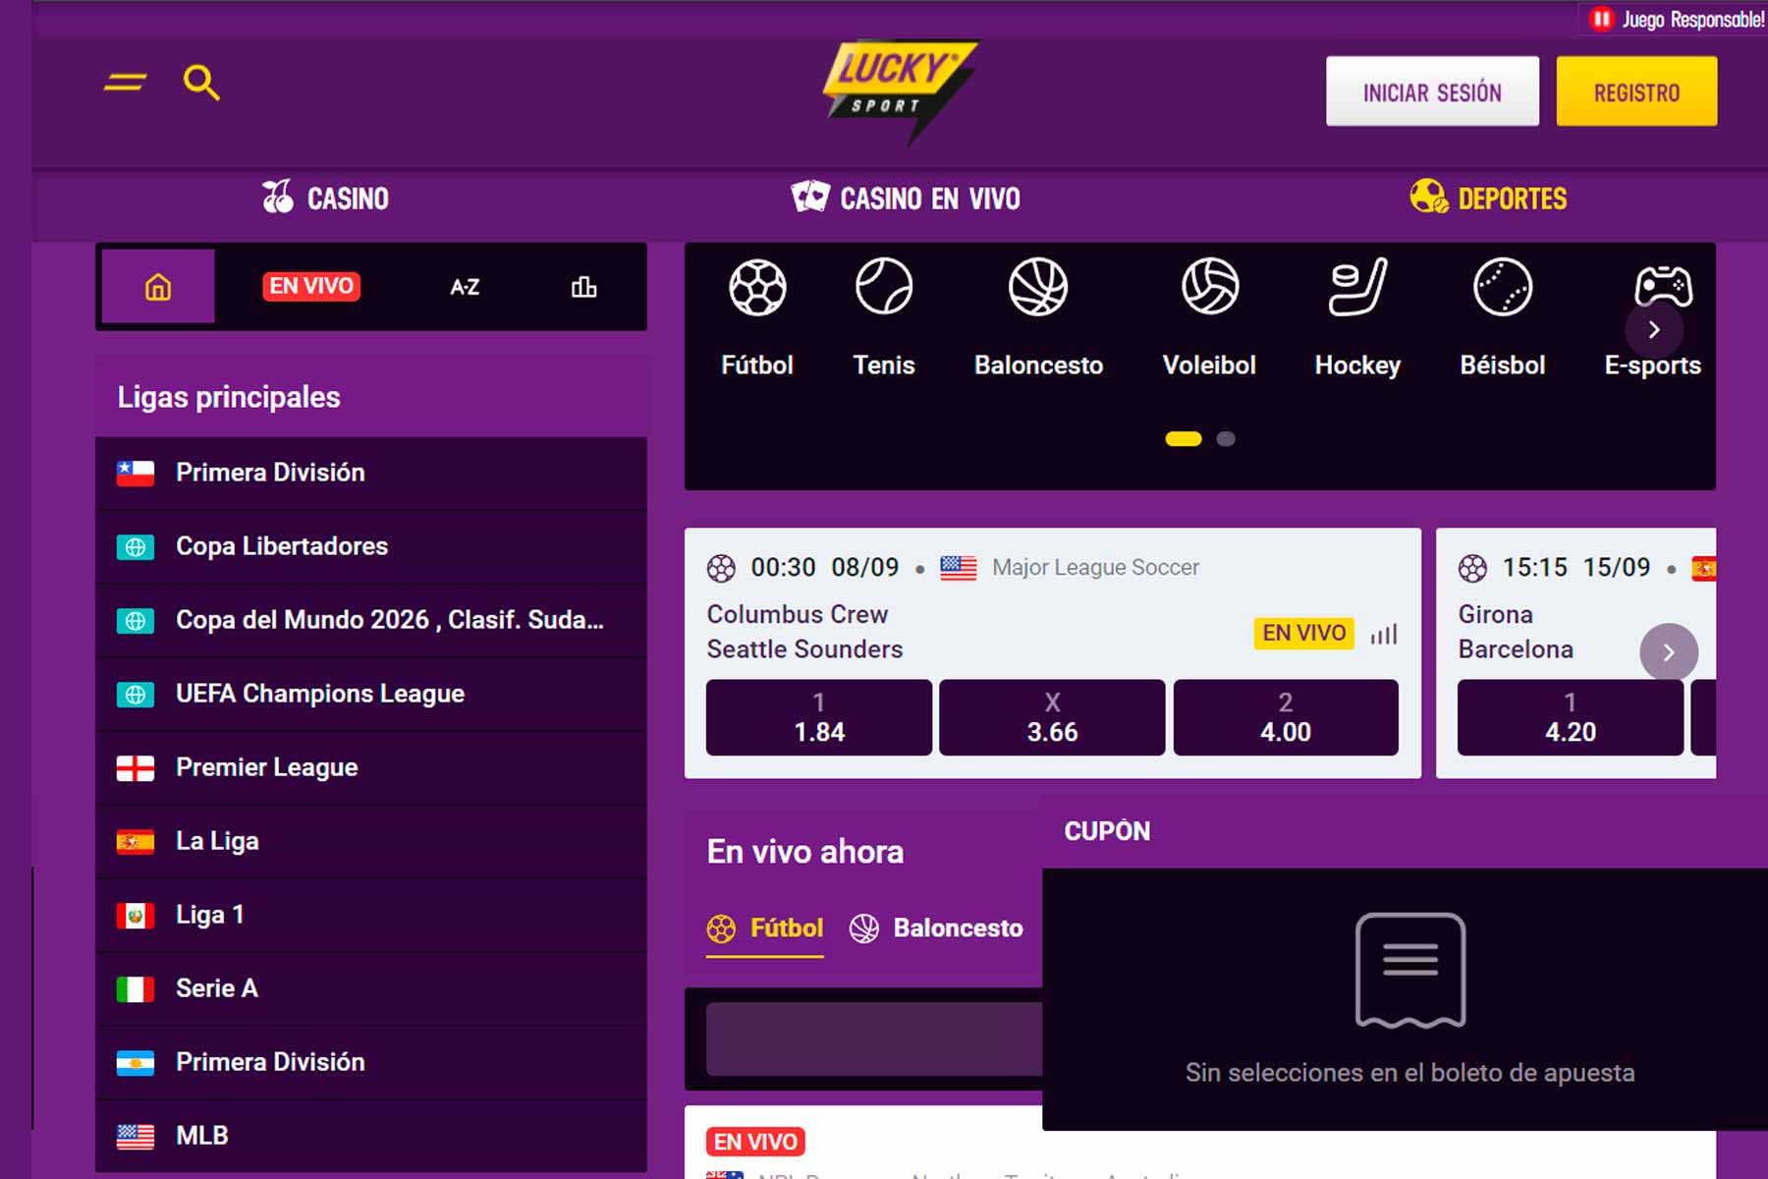Viewport: 1768px width, 1179px height.
Task: Switch to the Casino section
Action: click(325, 197)
